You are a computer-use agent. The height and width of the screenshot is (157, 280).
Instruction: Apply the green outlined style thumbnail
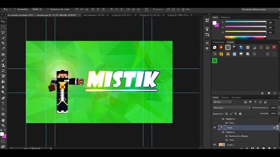[x=215, y=61]
